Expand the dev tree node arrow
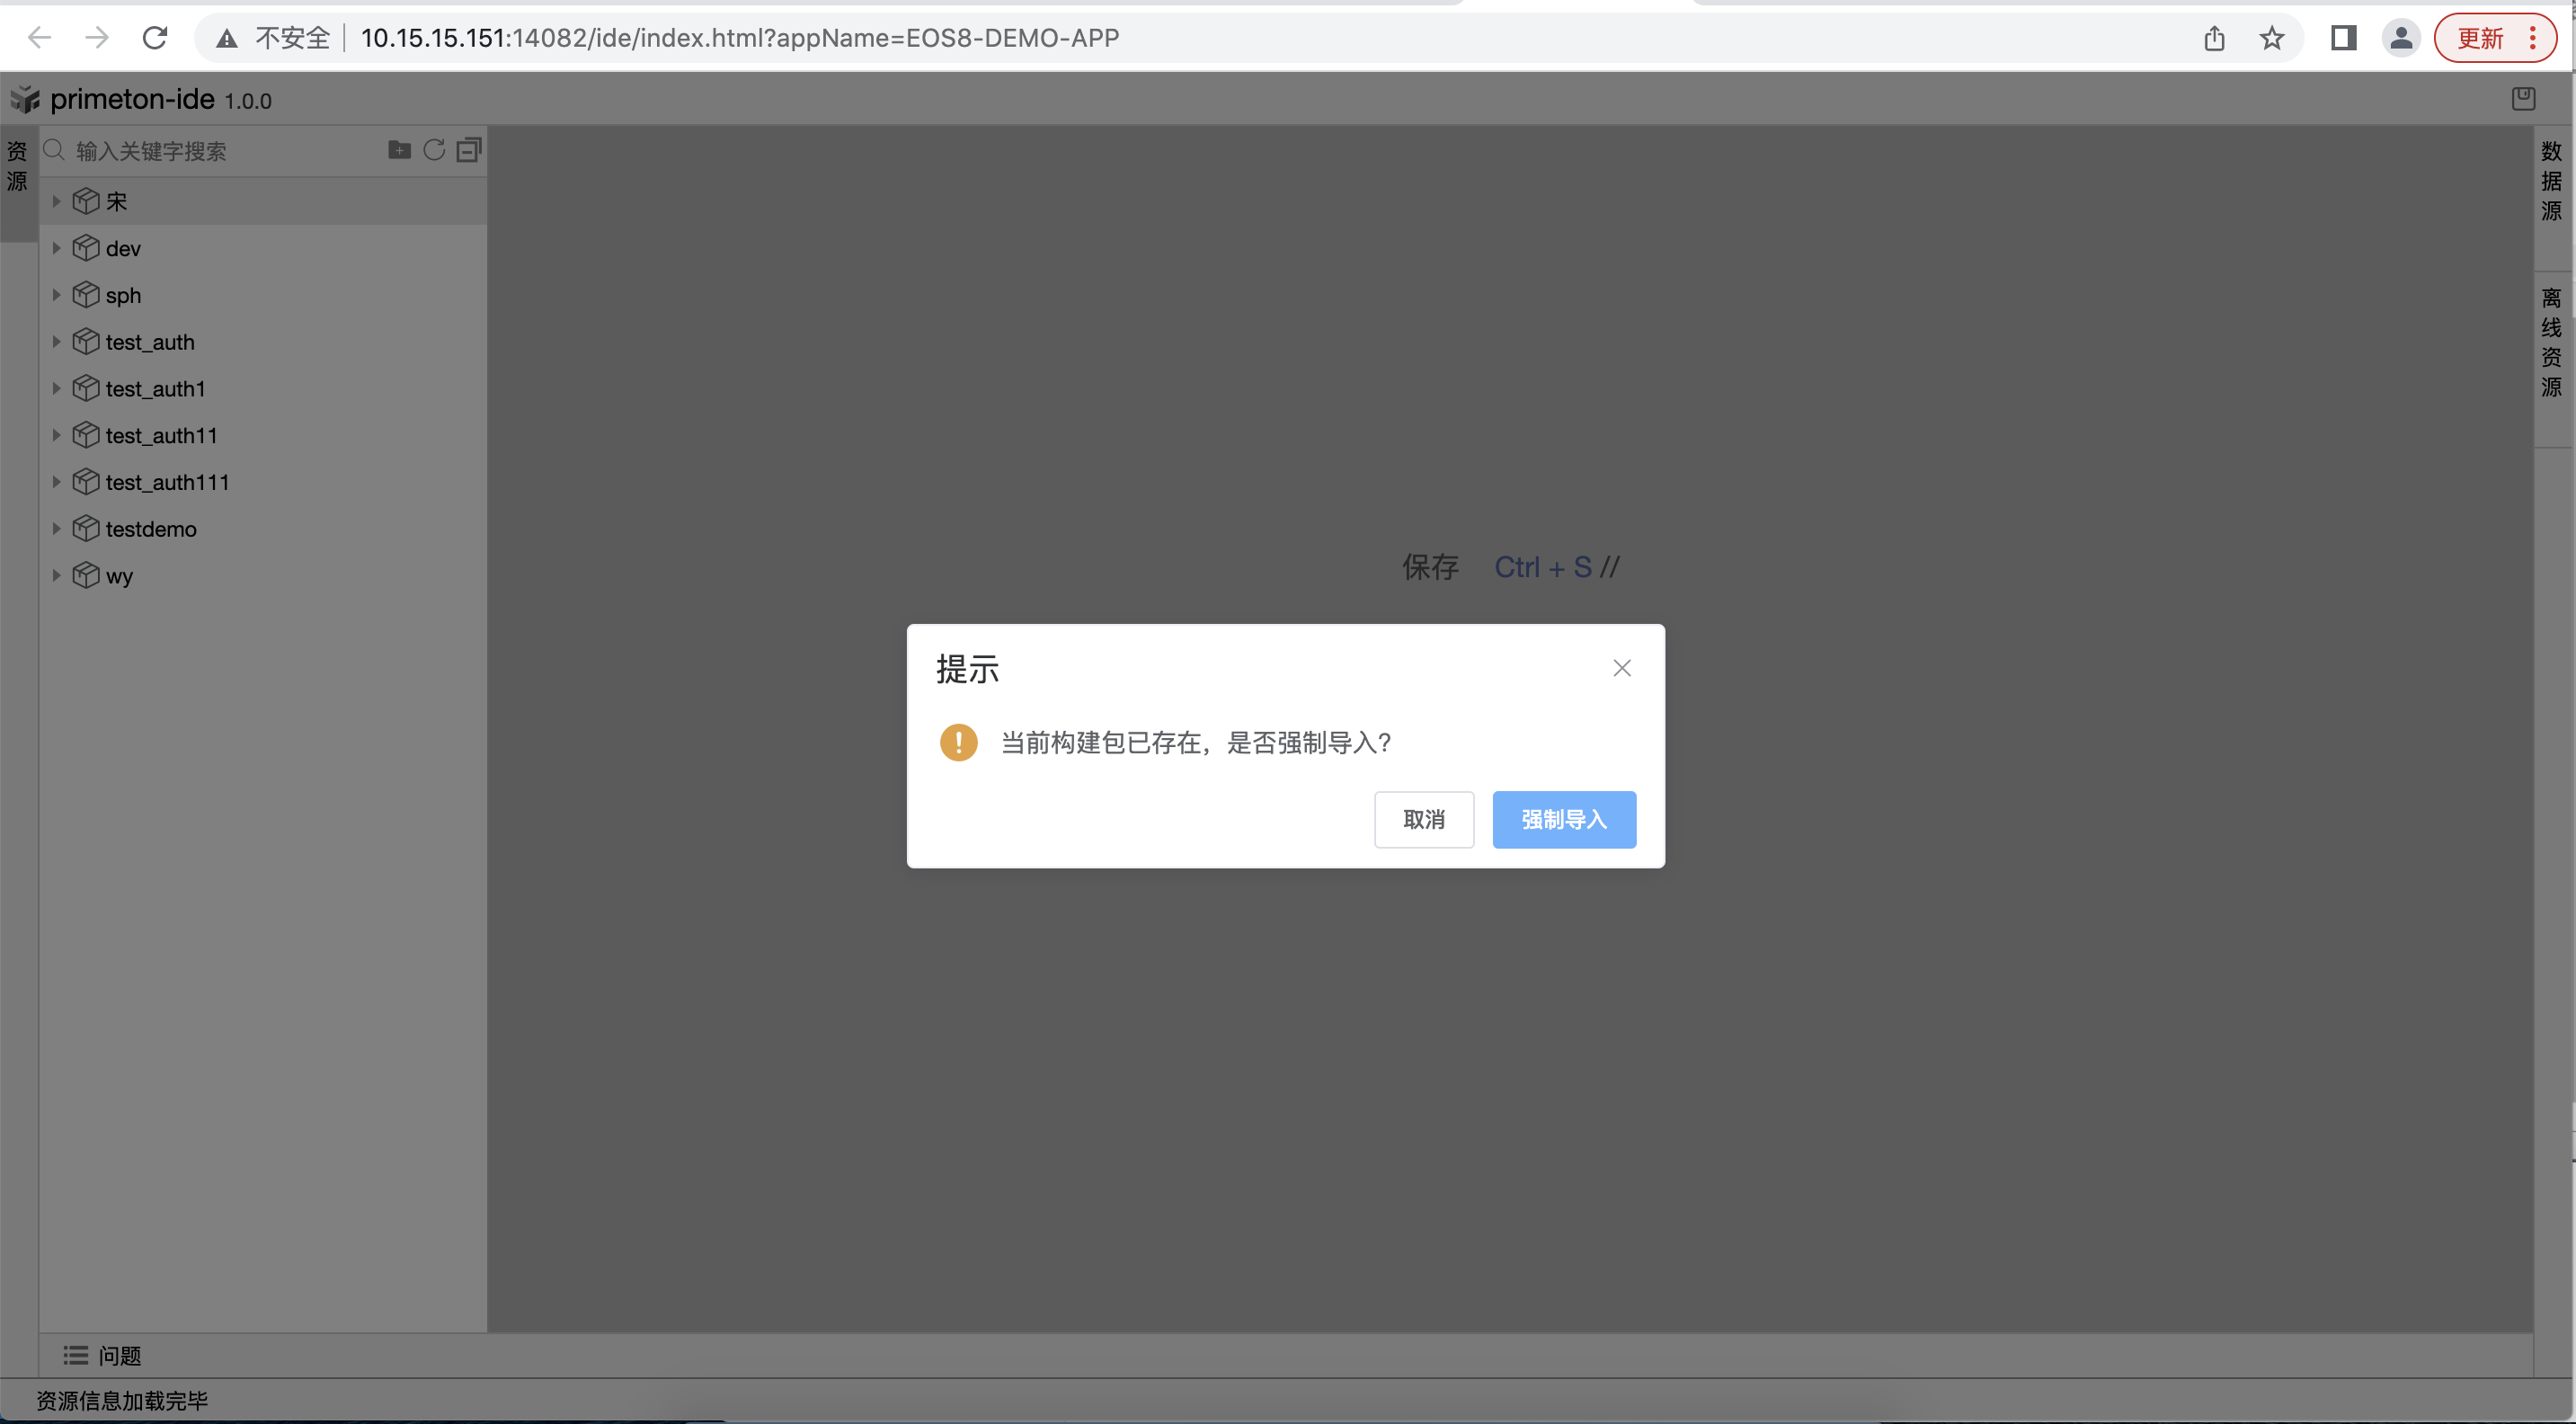Image resolution: width=2576 pixels, height=1424 pixels. [x=57, y=248]
